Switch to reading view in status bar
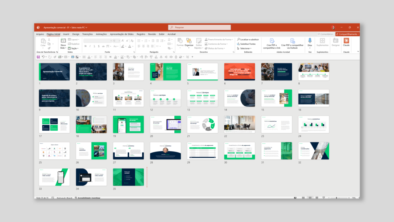Image resolution: width=394 pixels, height=222 pixels. [x=317, y=198]
